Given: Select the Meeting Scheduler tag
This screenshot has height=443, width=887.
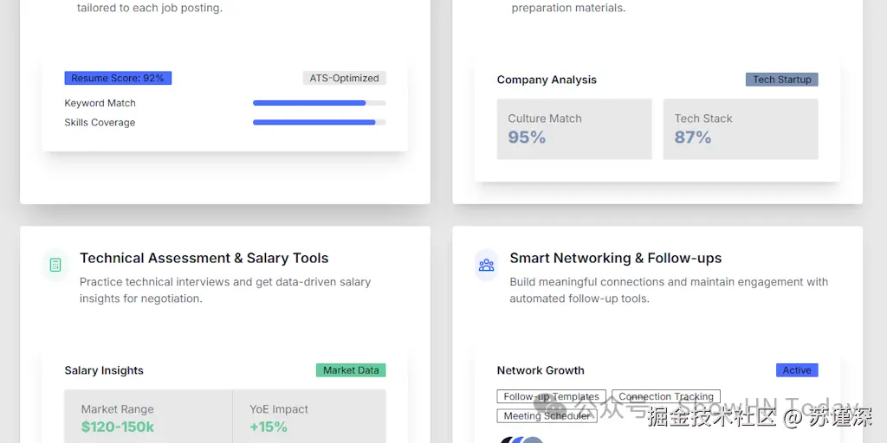Looking at the screenshot, I should tap(547, 415).
